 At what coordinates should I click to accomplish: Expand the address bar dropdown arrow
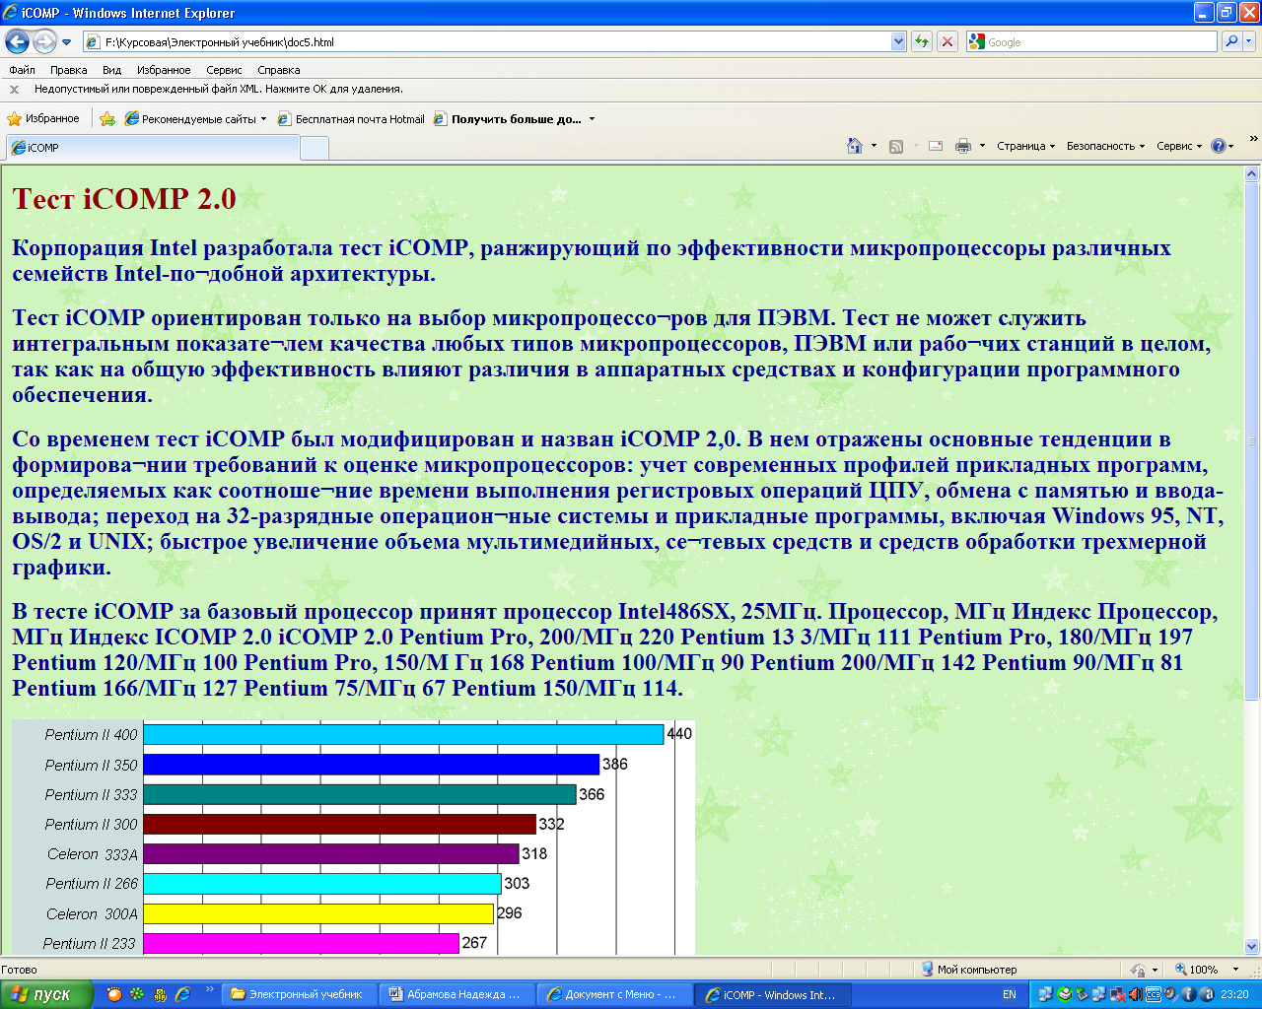pos(898,41)
